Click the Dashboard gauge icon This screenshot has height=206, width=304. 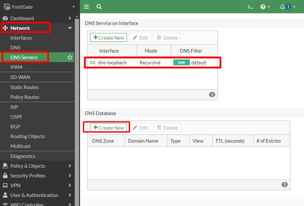[5, 18]
